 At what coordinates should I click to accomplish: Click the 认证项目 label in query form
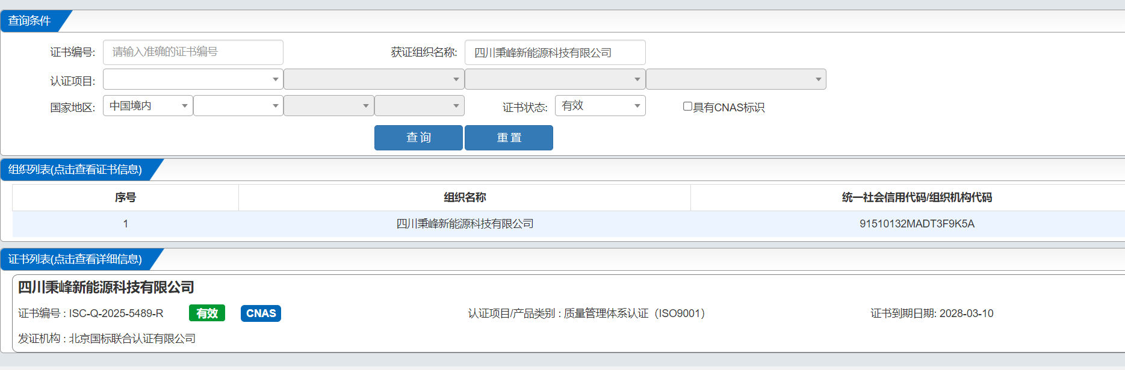73,81
